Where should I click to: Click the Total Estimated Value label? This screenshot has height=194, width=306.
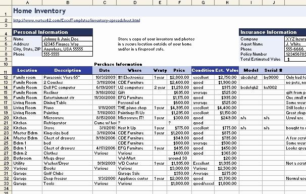click(x=261, y=59)
